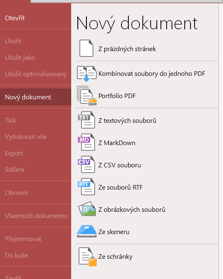Click the blank page icon for empty pages
223x279 pixels.
[86, 48]
